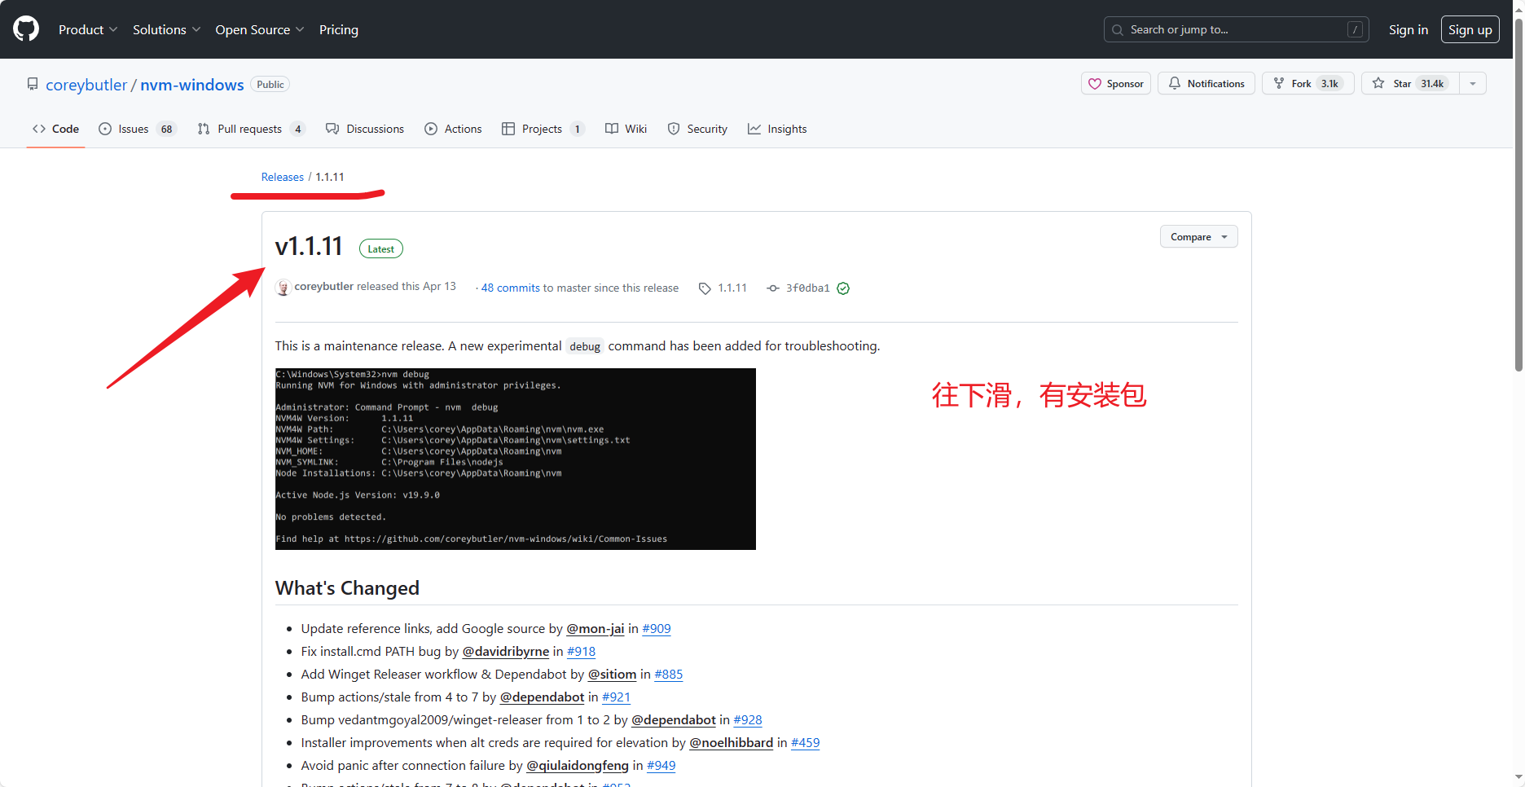Open the @sitiom user mention
The height and width of the screenshot is (787, 1525).
pos(613,674)
